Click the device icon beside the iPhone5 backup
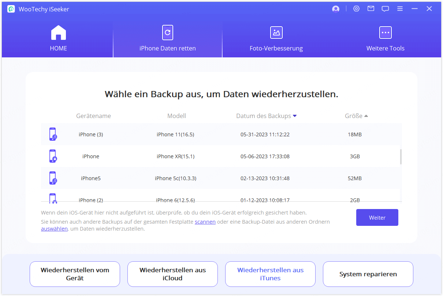 (53, 178)
